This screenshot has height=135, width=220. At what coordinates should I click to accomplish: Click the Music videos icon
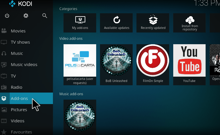(4, 65)
